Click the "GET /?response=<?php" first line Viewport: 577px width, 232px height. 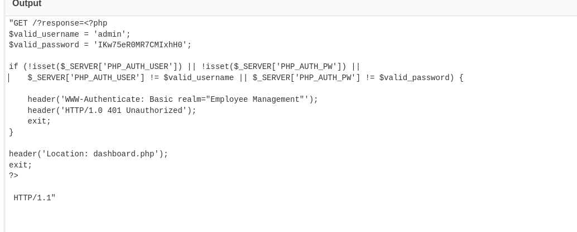click(58, 23)
